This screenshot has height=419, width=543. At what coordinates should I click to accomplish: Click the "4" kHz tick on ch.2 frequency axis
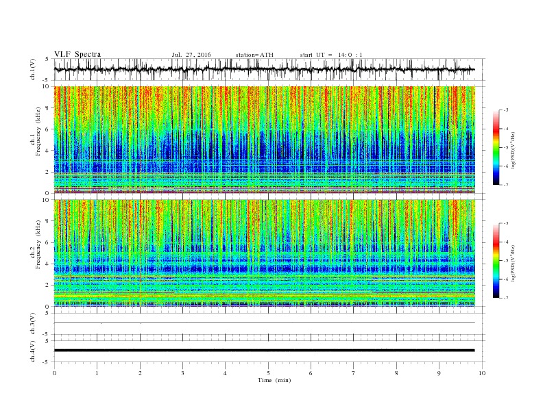[48, 264]
